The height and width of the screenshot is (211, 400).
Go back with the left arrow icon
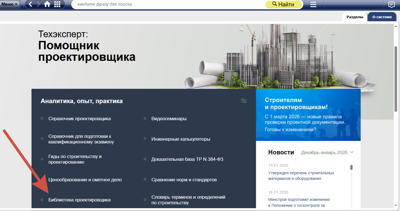(x=31, y=4)
